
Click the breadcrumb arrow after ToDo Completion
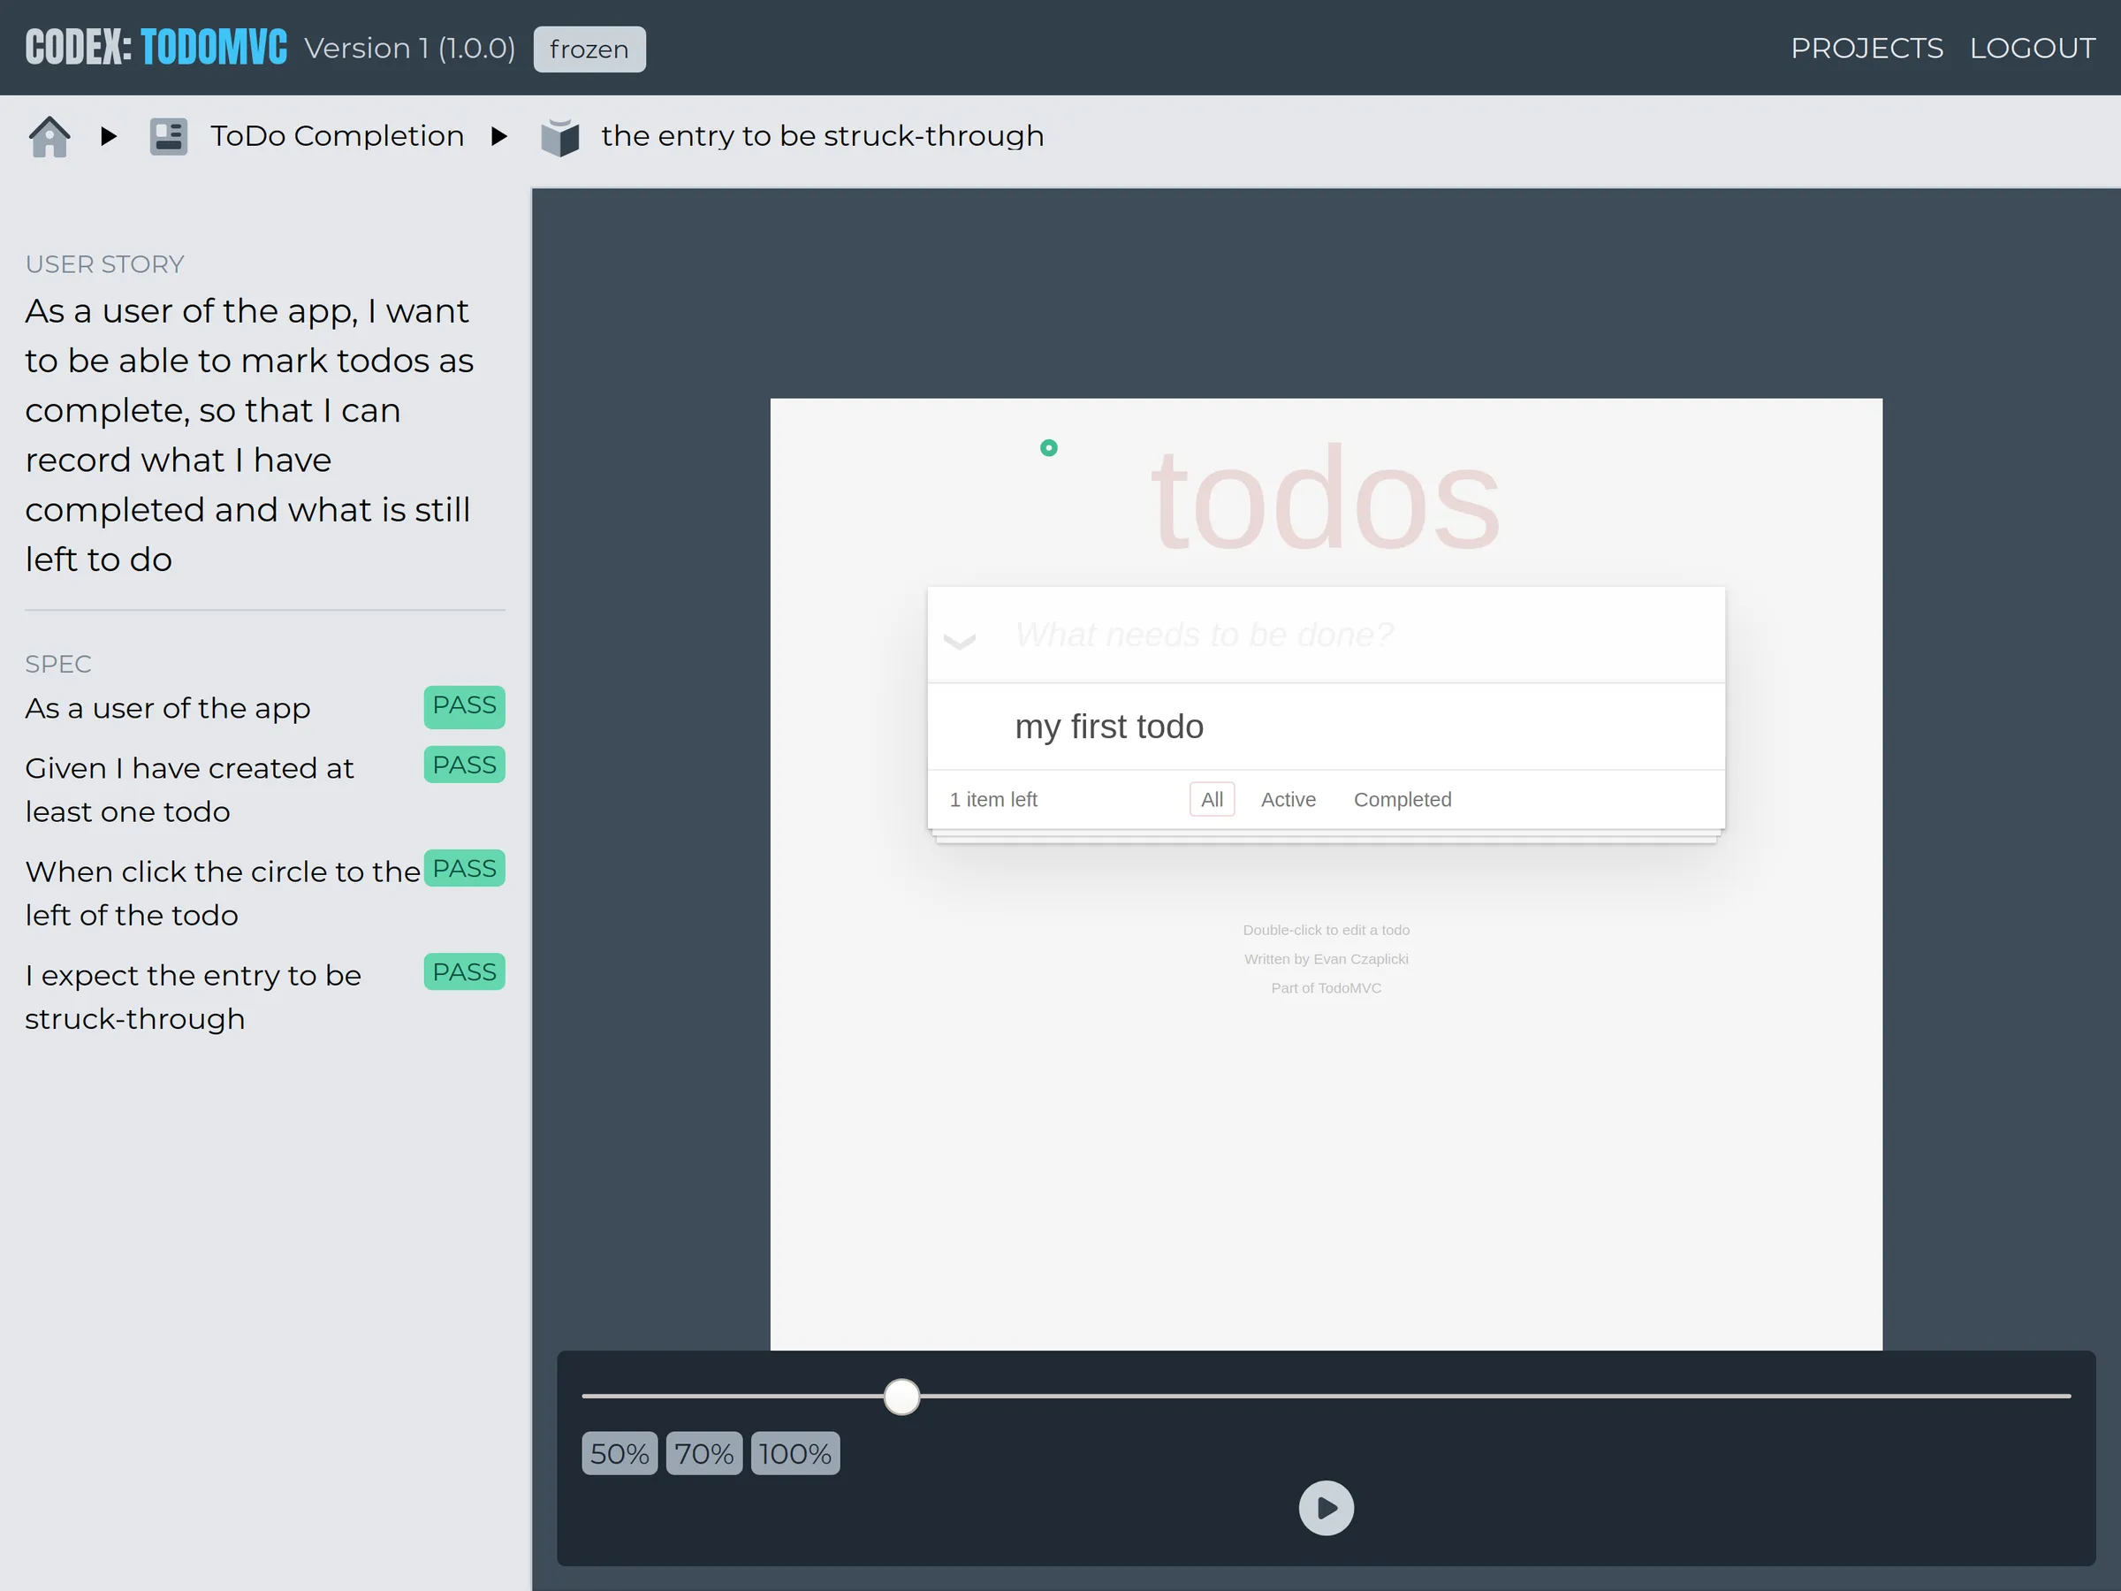coord(498,136)
